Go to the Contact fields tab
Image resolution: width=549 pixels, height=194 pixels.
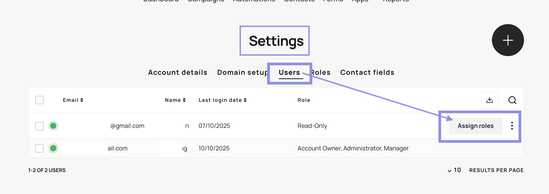(367, 72)
